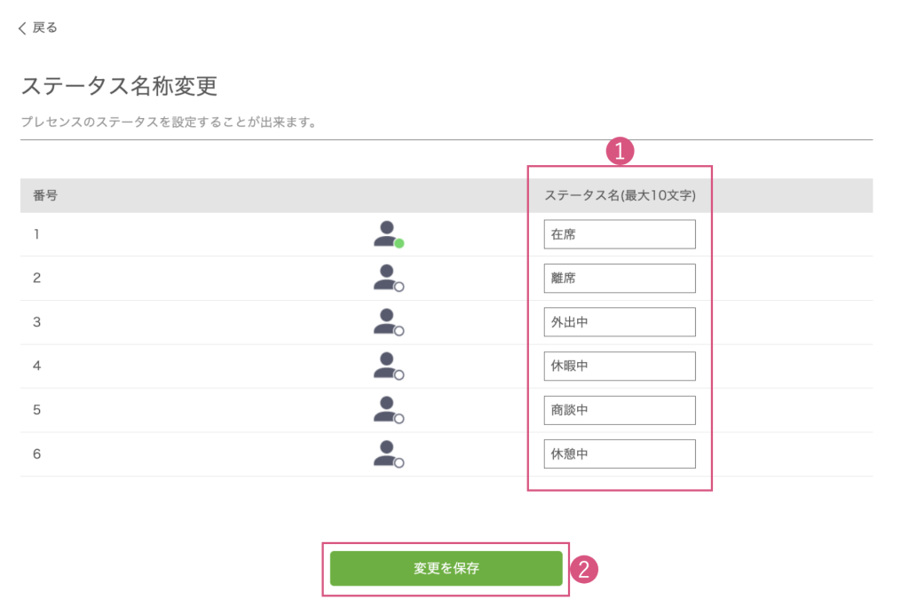This screenshot has width=909, height=615.
Task: Click the ステータス名称変更 page title
Action: 119,86
